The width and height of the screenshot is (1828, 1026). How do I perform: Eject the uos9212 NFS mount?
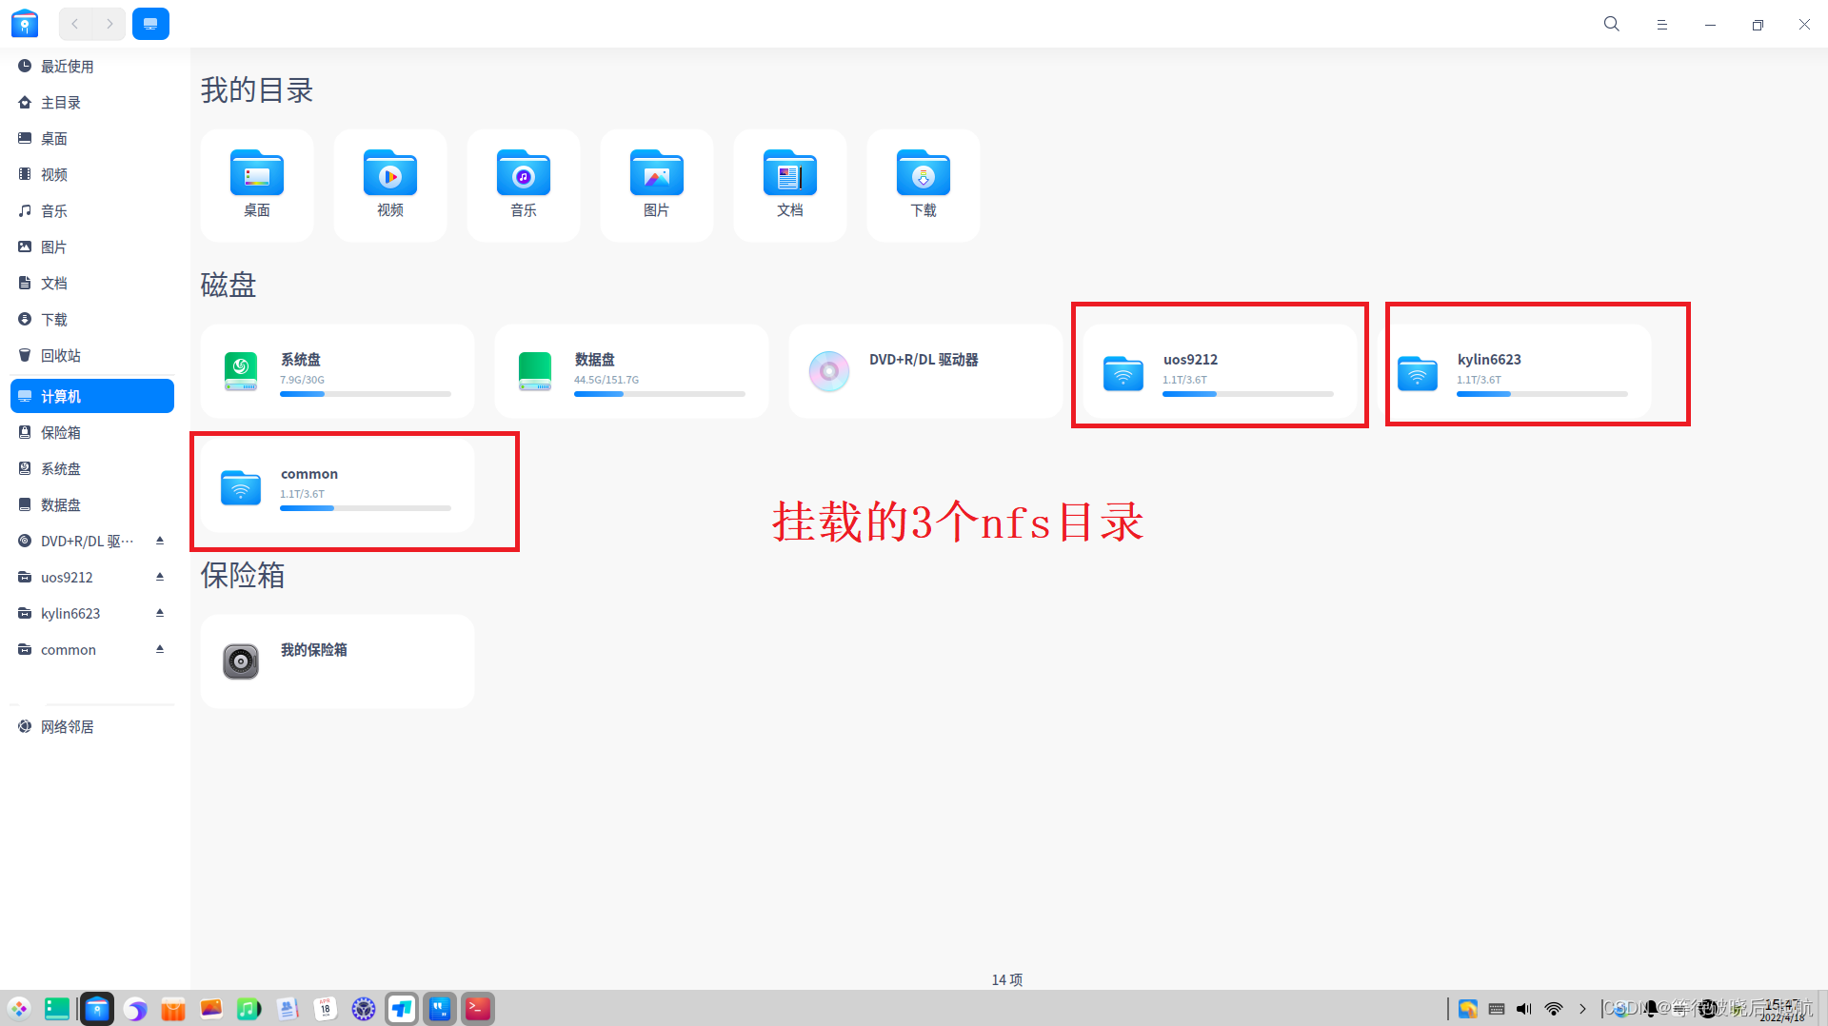159,577
